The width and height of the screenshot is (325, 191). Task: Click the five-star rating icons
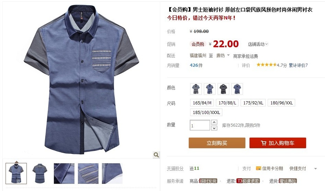[266, 65]
